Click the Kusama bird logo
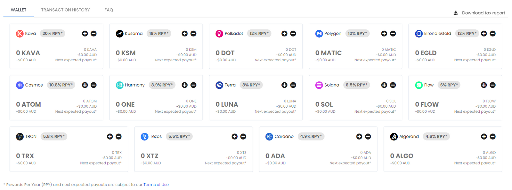The width and height of the screenshot is (512, 190). (x=119, y=34)
